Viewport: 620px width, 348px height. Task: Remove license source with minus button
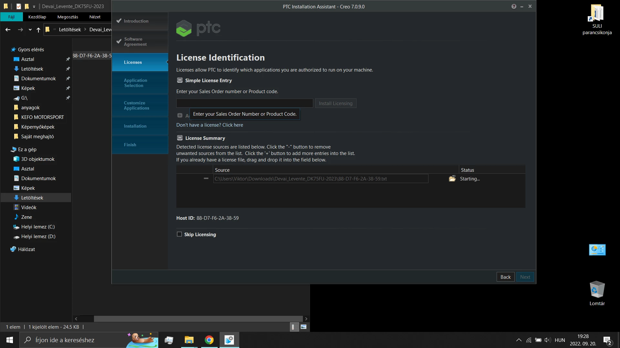(206, 179)
